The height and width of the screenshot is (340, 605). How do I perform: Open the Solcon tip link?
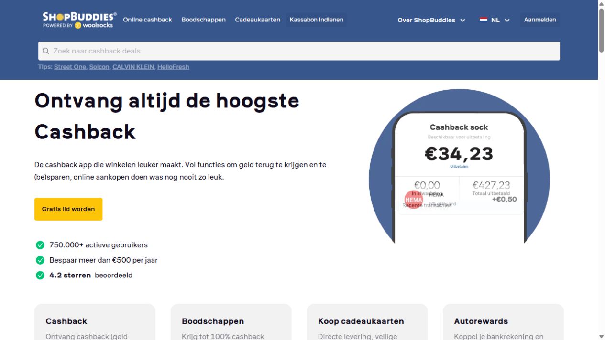[x=99, y=67]
